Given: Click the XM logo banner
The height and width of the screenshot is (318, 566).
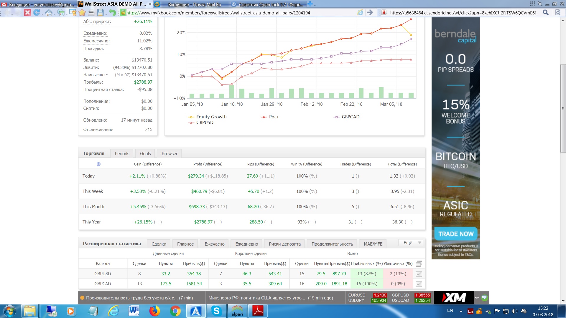Looking at the screenshot, I should click(x=454, y=298).
